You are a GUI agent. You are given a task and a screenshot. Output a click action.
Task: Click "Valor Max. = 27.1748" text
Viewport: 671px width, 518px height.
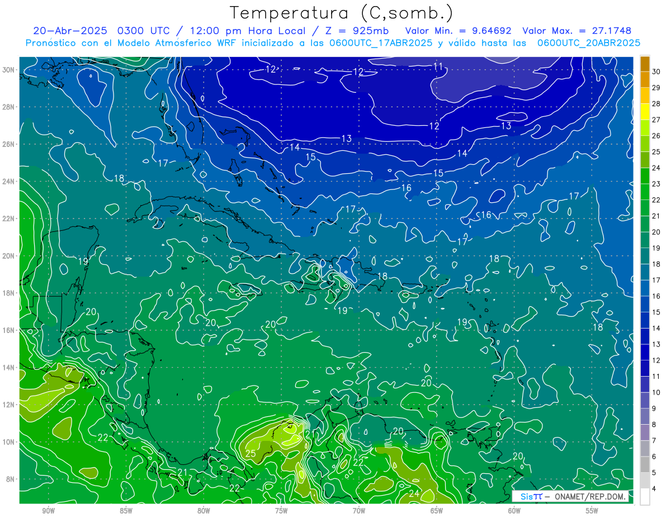(x=578, y=30)
